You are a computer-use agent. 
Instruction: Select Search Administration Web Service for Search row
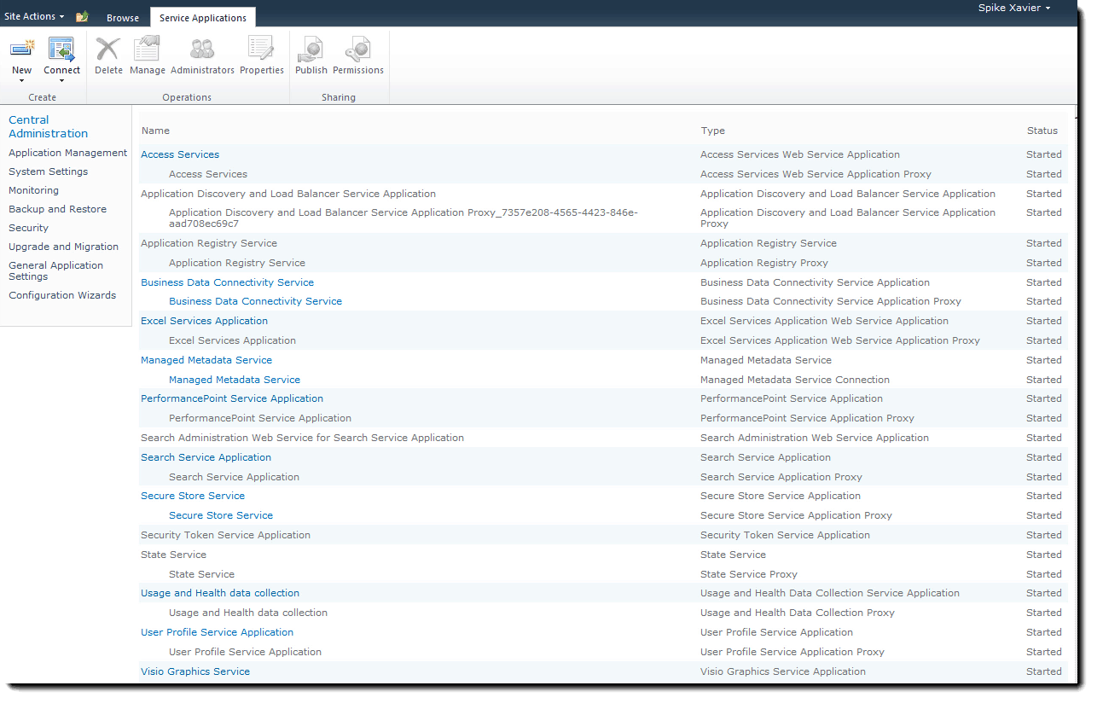point(602,438)
